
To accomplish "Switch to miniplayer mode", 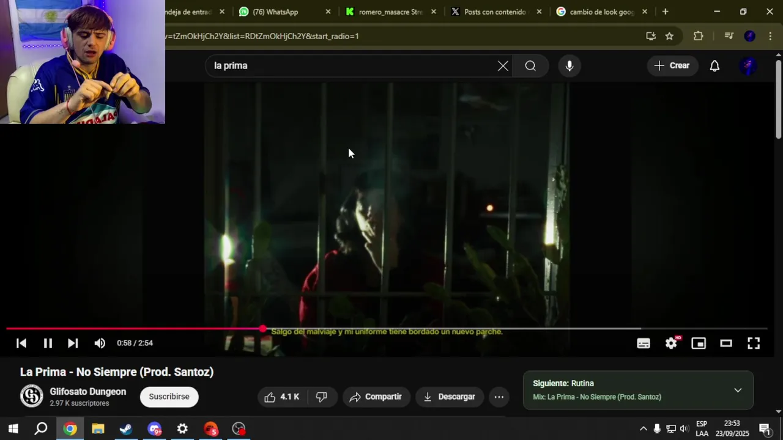I will point(699,343).
